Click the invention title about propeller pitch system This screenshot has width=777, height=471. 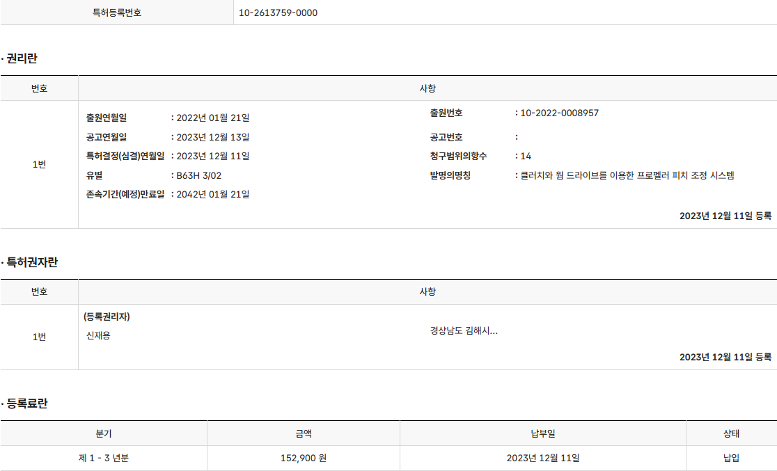pos(627,175)
